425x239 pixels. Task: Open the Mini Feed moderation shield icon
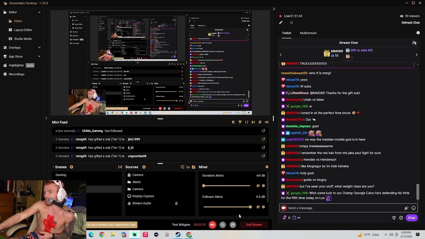click(233, 122)
